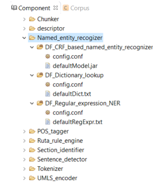Click the UMLS_encoder folder icon

32,178
